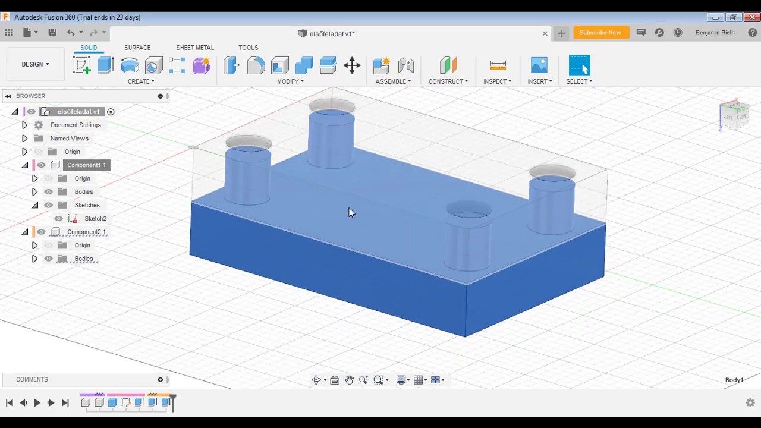Open the CREATE dropdown menu
761x428 pixels.
point(141,81)
